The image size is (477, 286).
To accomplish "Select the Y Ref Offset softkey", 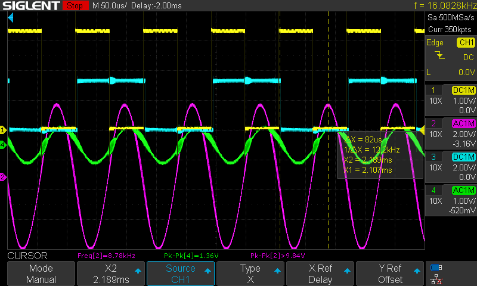I will tap(390, 273).
